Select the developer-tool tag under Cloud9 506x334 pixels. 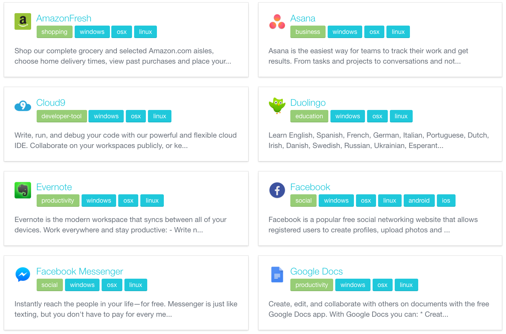62,116
